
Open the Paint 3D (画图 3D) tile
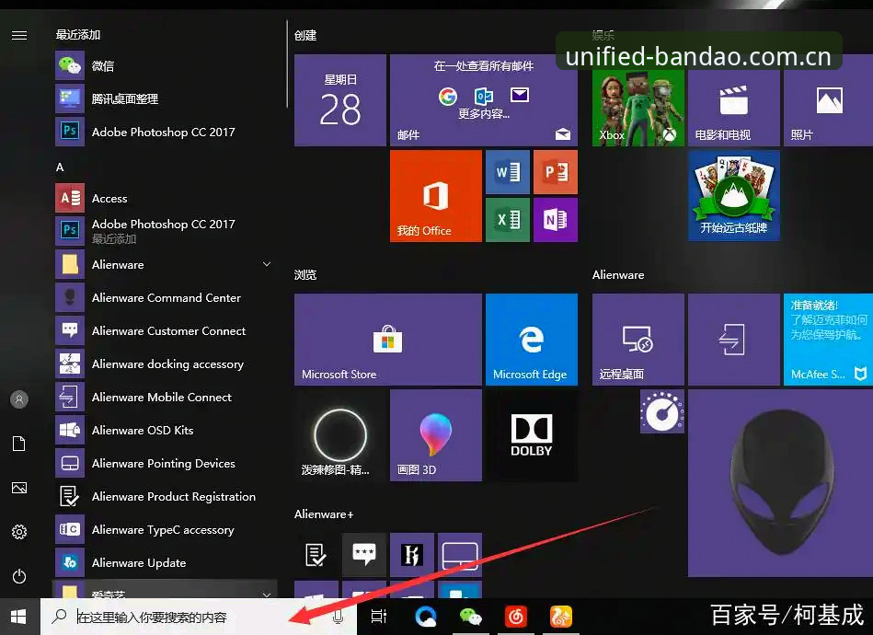[x=436, y=435]
